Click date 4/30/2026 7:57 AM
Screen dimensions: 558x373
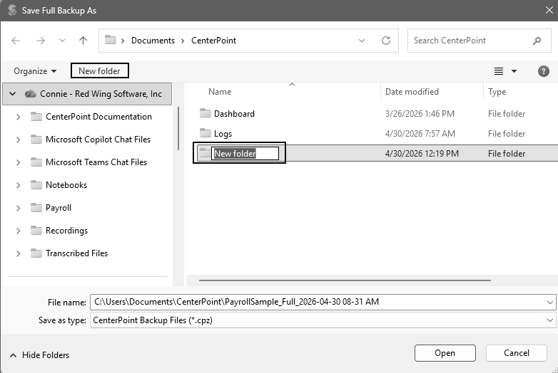click(420, 134)
